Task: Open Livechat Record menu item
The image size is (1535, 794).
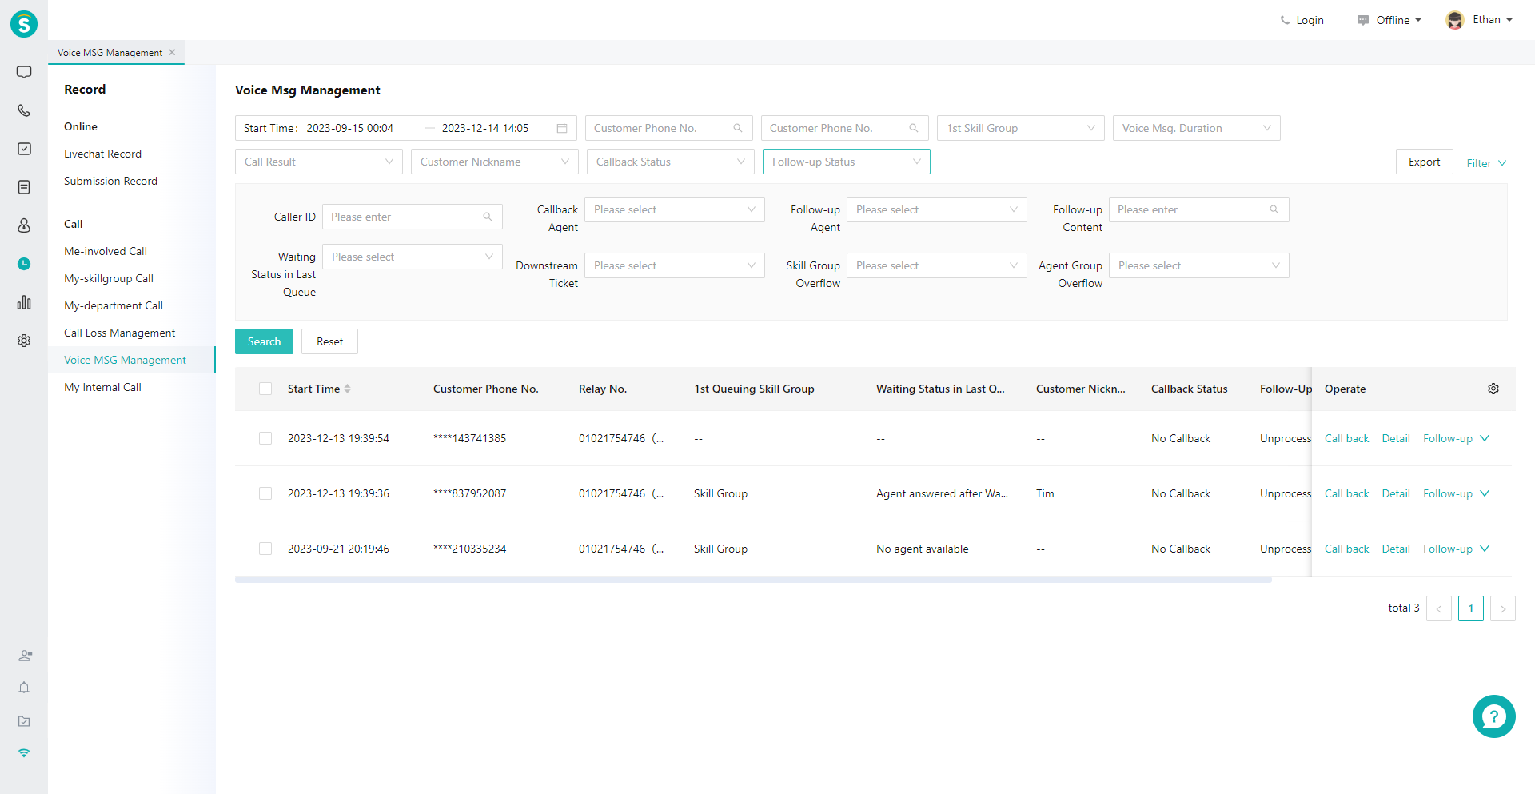Action: 102,154
